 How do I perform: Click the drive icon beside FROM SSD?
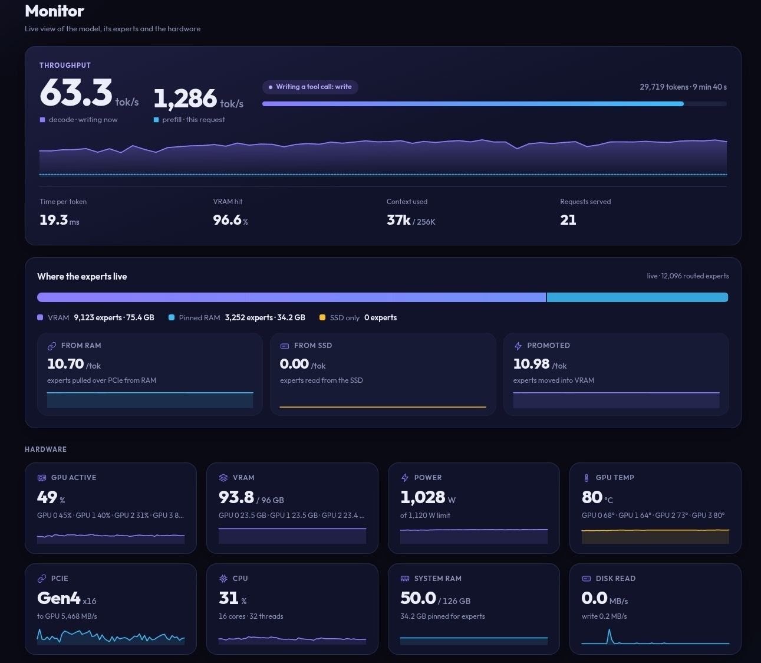pyautogui.click(x=284, y=346)
